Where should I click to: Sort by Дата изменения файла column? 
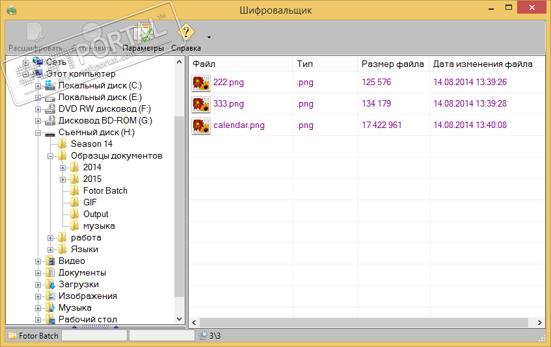(487, 64)
